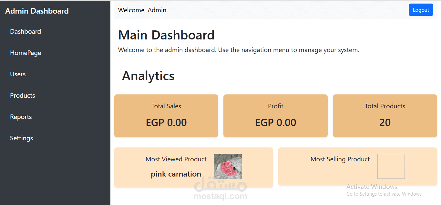Click the Logout button
441x205 pixels.
[x=421, y=10]
